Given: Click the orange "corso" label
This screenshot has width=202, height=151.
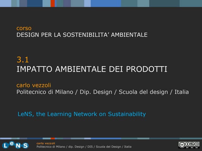Looking at the screenshot, I should pyautogui.click(x=24, y=28).
